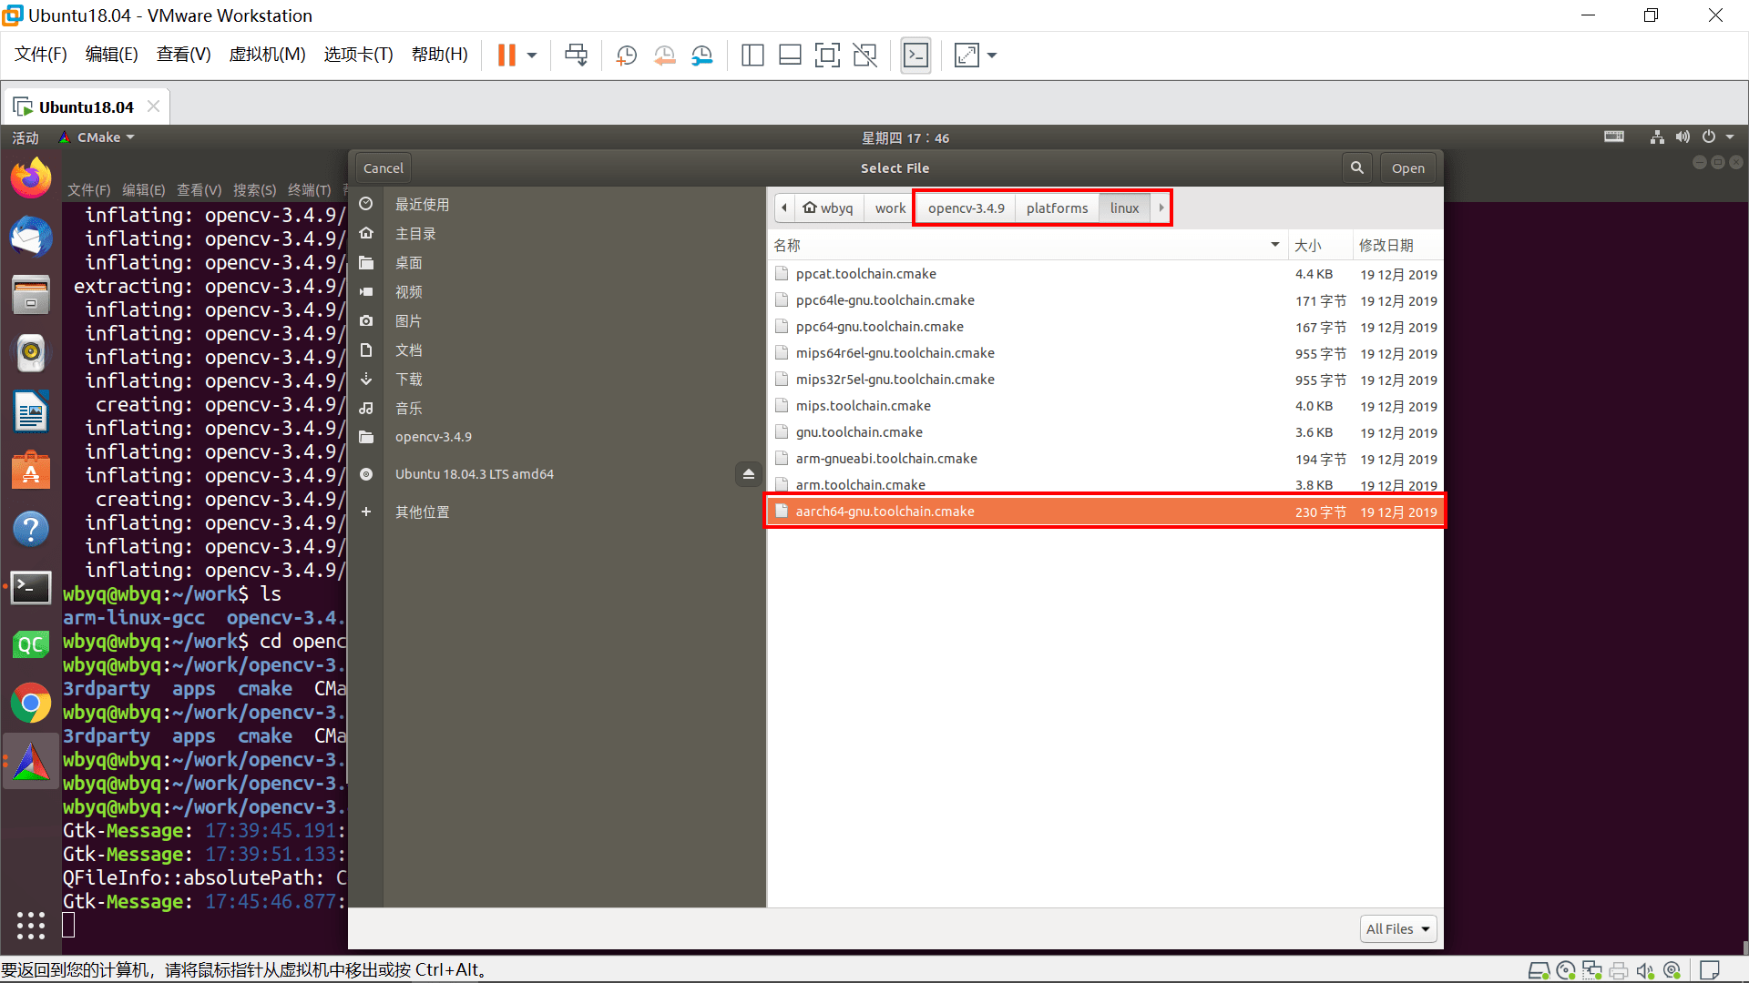Click Open in the Select File dialog
Viewport: 1749px width, 983px height.
pos(1407,168)
